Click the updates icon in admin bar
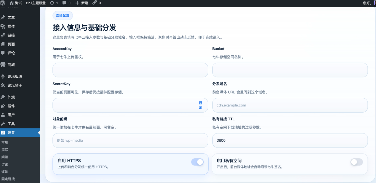This screenshot has width=376, height=183. tap(52, 3)
